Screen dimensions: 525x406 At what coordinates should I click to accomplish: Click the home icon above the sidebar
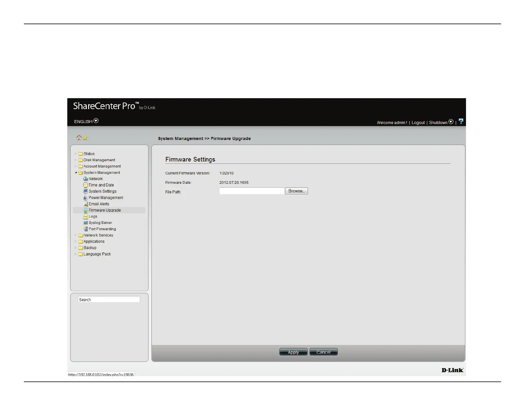[x=79, y=138]
